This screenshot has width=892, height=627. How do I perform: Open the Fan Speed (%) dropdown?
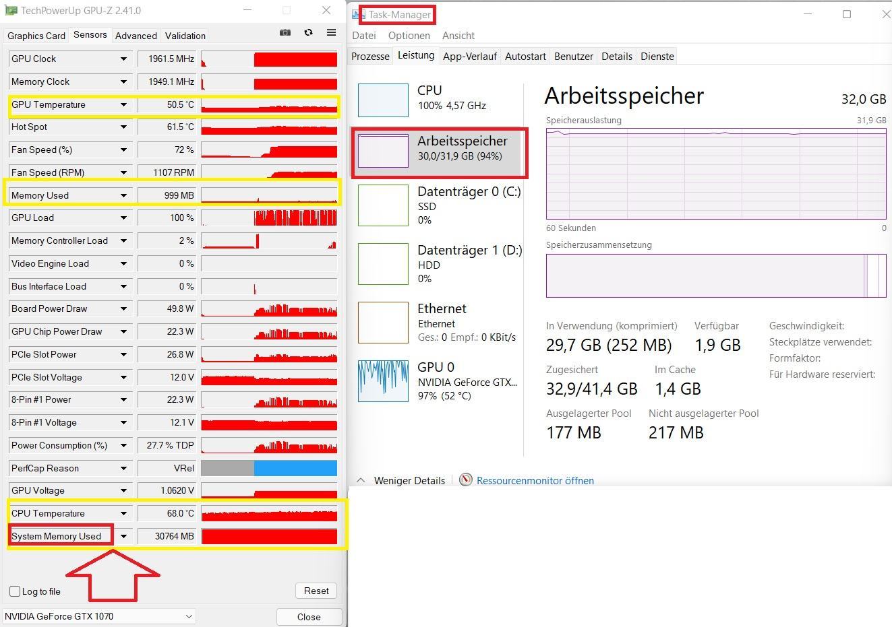(123, 150)
